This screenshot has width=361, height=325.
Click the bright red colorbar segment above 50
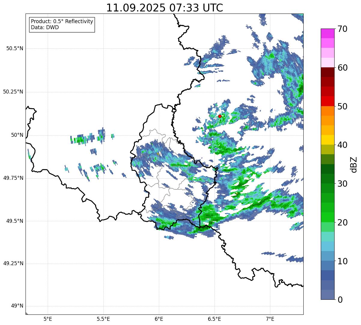click(x=327, y=101)
